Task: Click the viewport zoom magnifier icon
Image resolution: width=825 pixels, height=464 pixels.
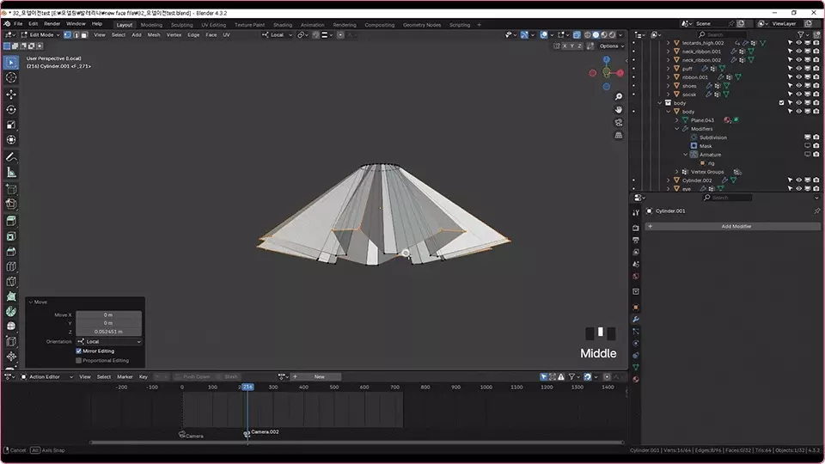Action: pyautogui.click(x=619, y=97)
